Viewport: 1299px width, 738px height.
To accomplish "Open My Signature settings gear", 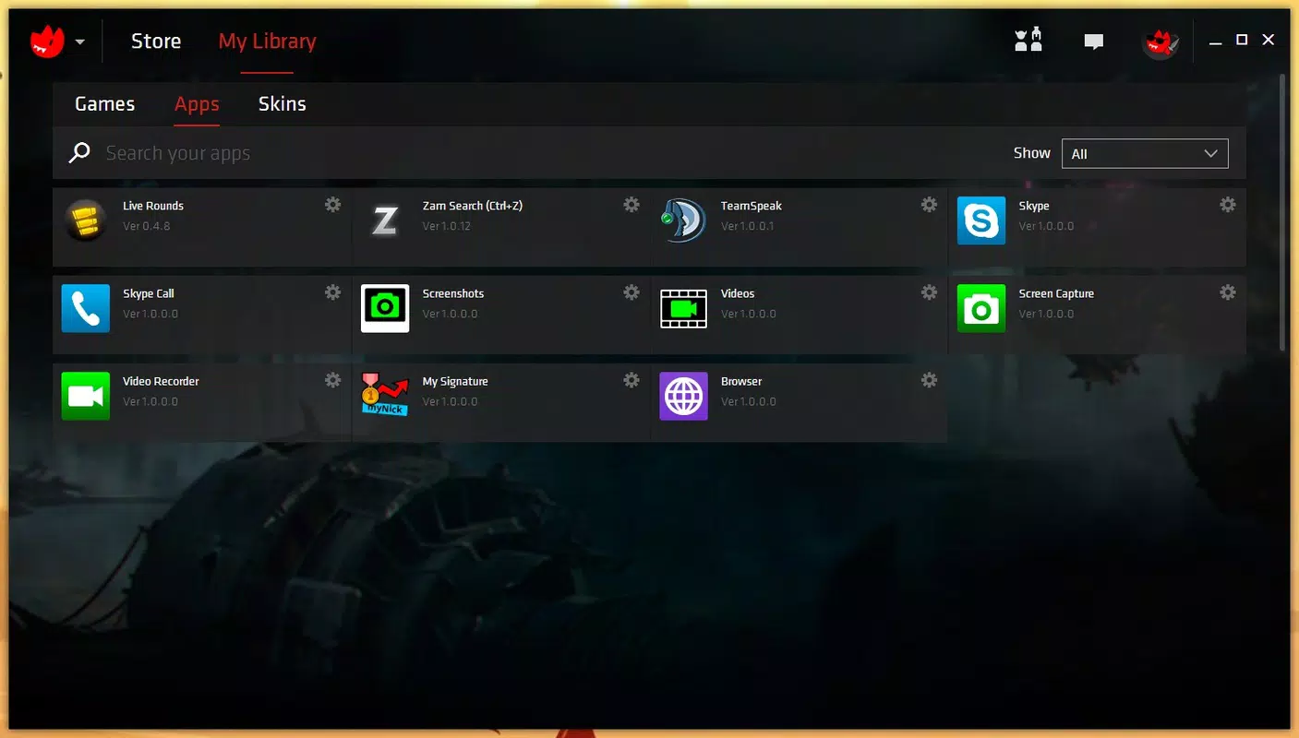I will [x=631, y=380].
